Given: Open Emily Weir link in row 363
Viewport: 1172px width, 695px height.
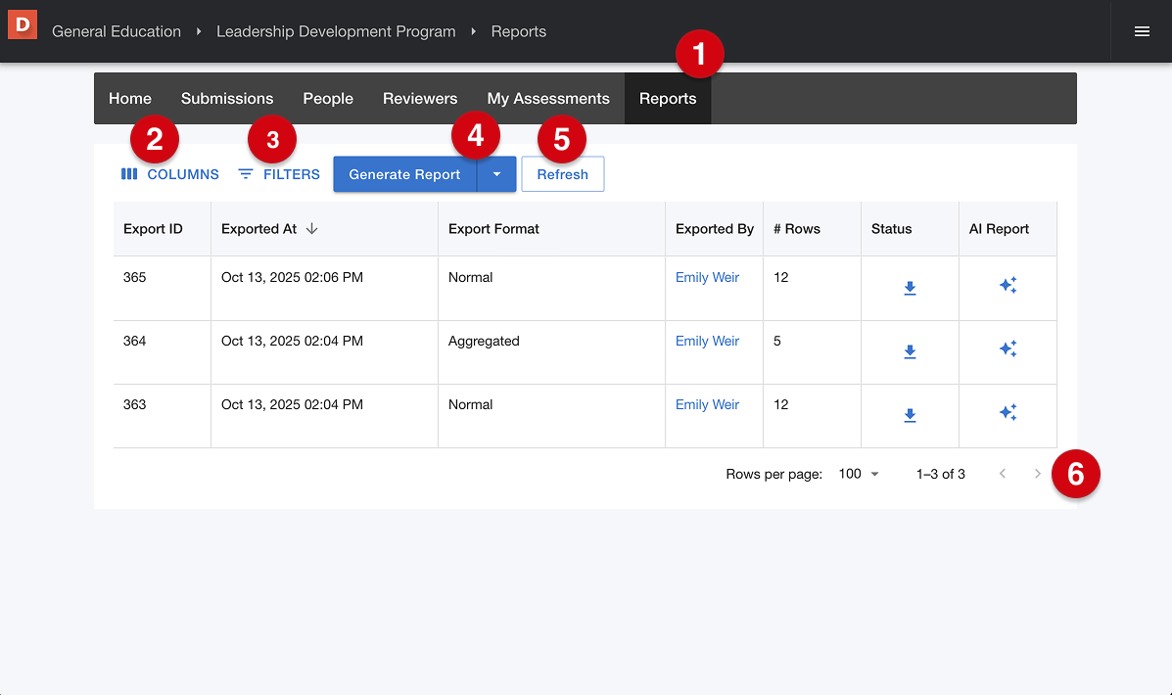Looking at the screenshot, I should pyautogui.click(x=707, y=404).
